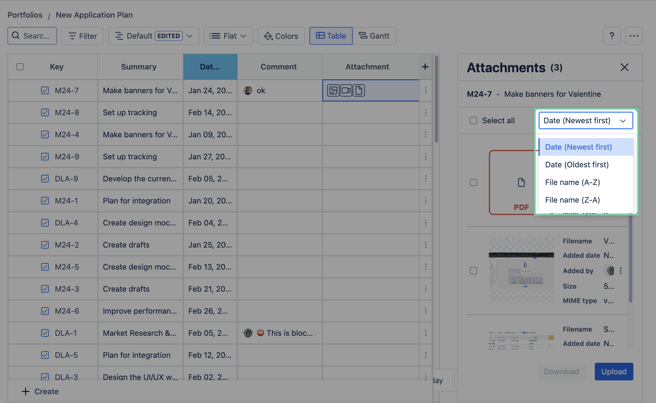Open Colors settings paint bucket button
This screenshot has width=656, height=403.
(281, 36)
